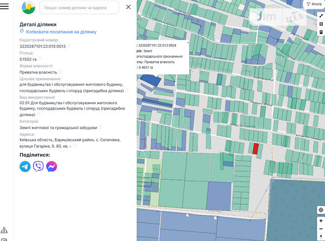Image resolution: width=325 pixels, height=241 pixels.
Task: Copy the ownership form Приватна власність
Action: [60, 71]
